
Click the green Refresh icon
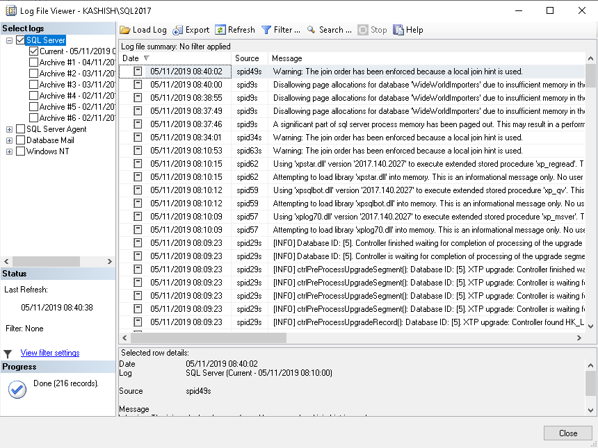[x=220, y=30]
